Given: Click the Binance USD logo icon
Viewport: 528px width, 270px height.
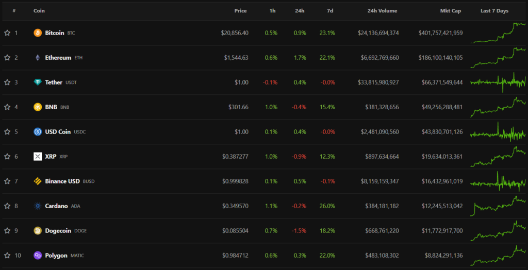Looking at the screenshot, I should point(38,181).
